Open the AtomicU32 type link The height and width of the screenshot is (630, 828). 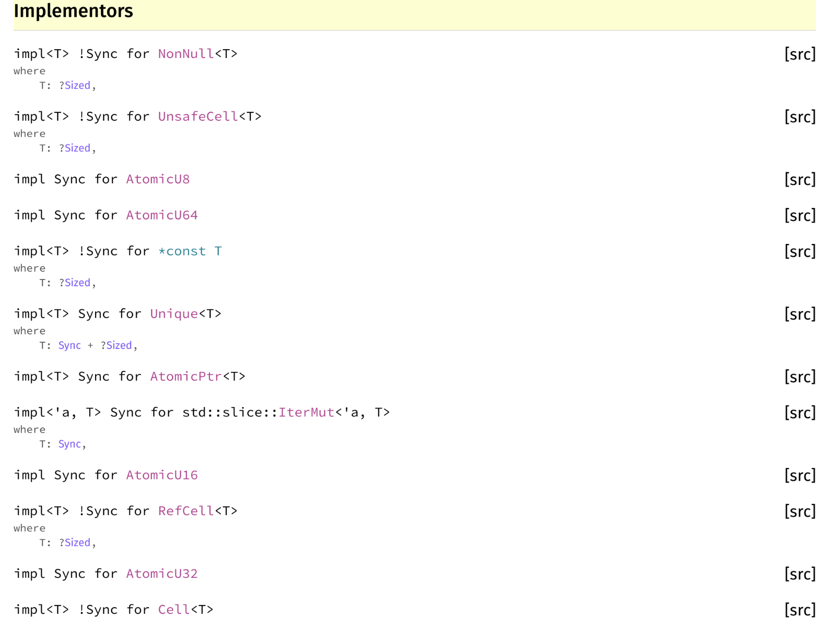(162, 574)
